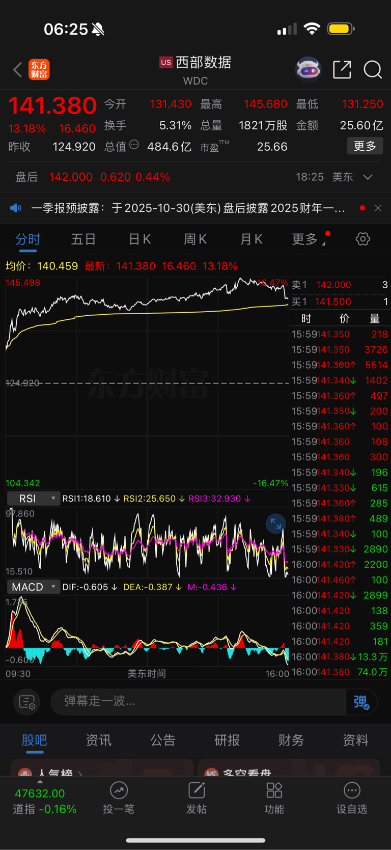Open the robot AI assistant avatar
The height and width of the screenshot is (850, 391).
point(309,70)
